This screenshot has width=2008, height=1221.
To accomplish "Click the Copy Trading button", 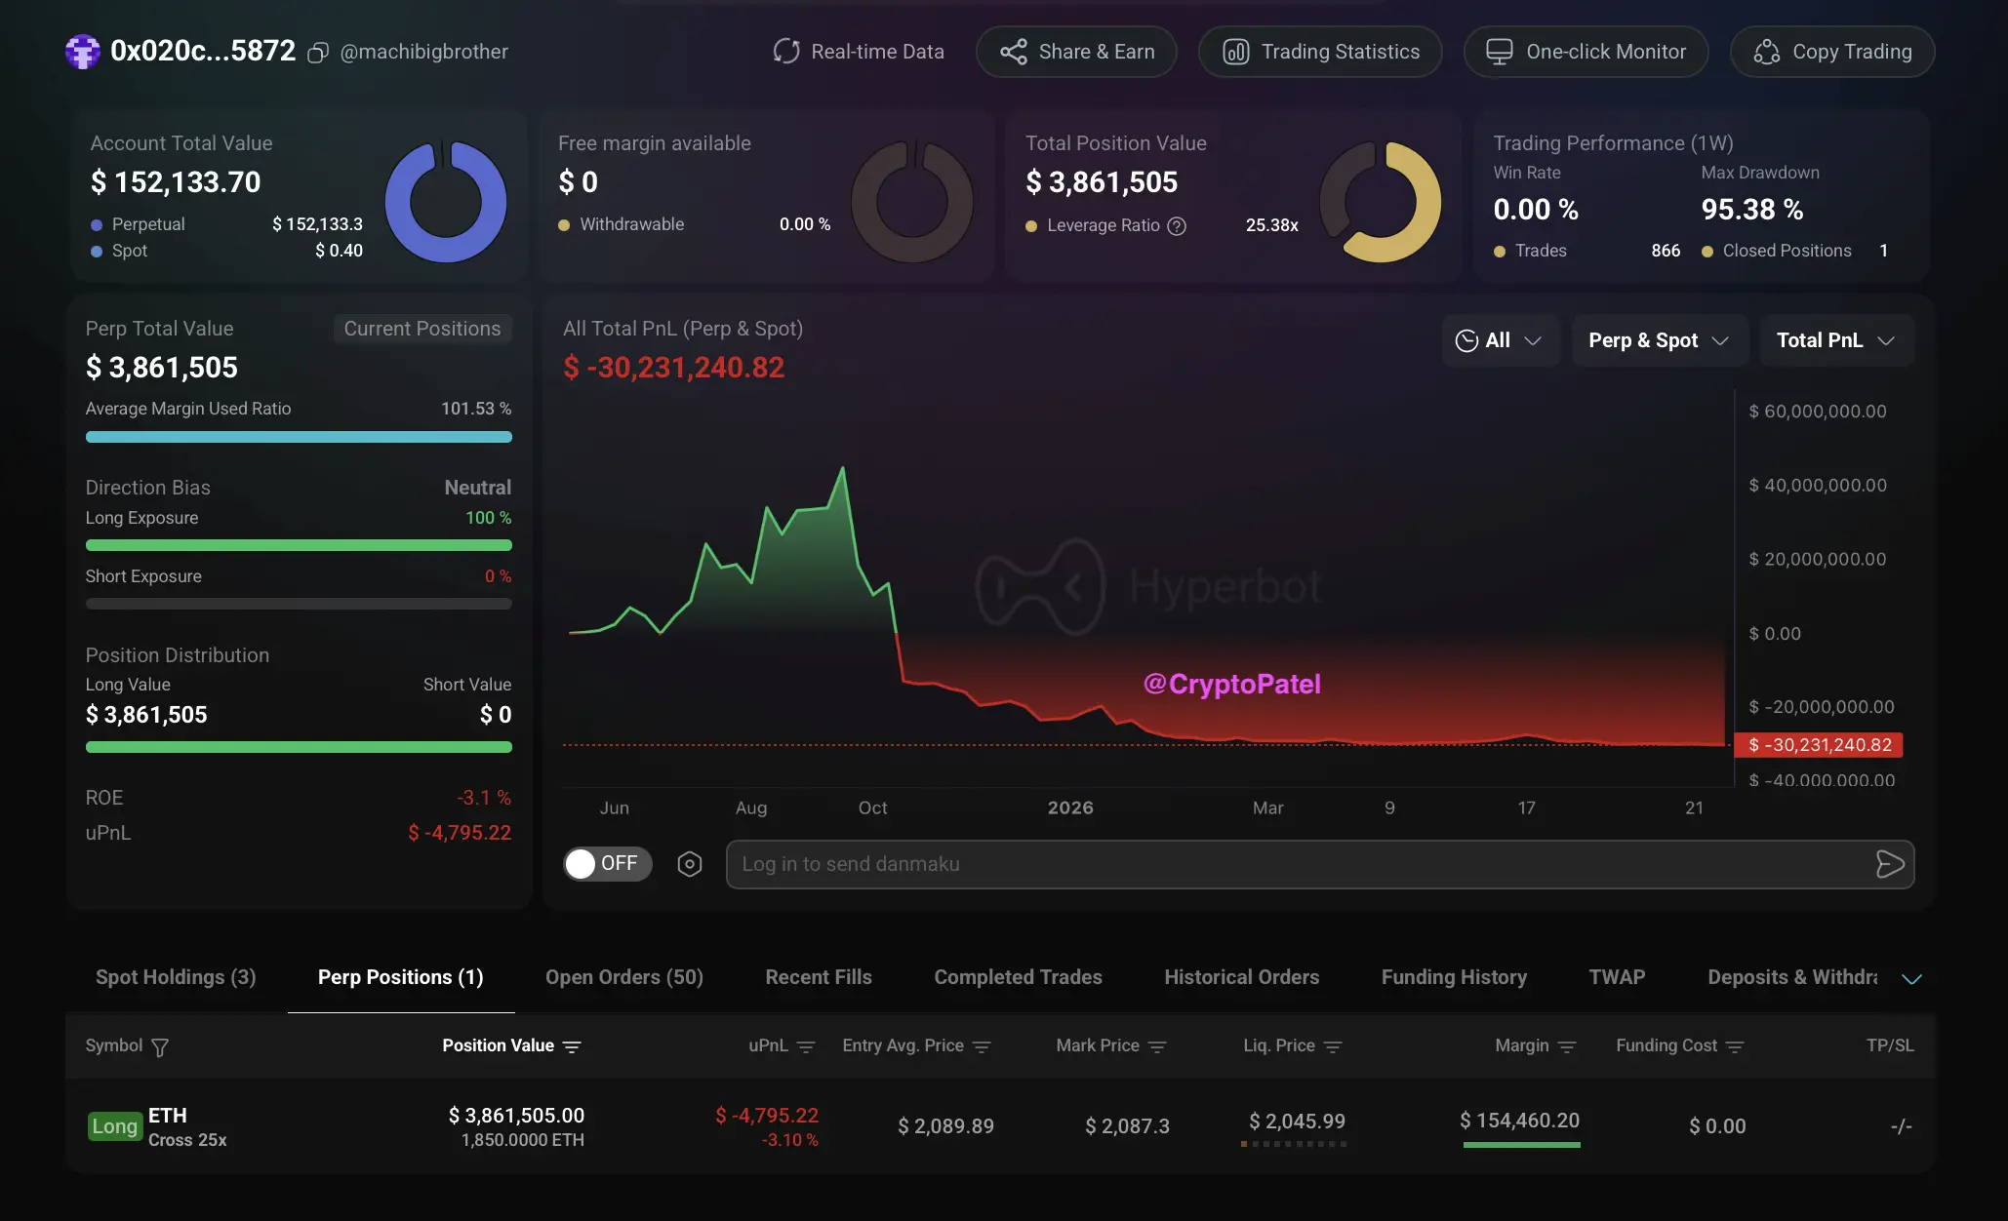I will pos(1831,52).
